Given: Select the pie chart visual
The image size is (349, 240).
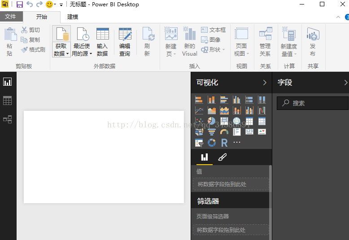Looking at the screenshot, I should [x=211, y=121].
